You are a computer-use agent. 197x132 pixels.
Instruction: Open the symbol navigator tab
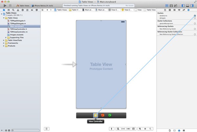pyautogui.click(x=9, y=10)
